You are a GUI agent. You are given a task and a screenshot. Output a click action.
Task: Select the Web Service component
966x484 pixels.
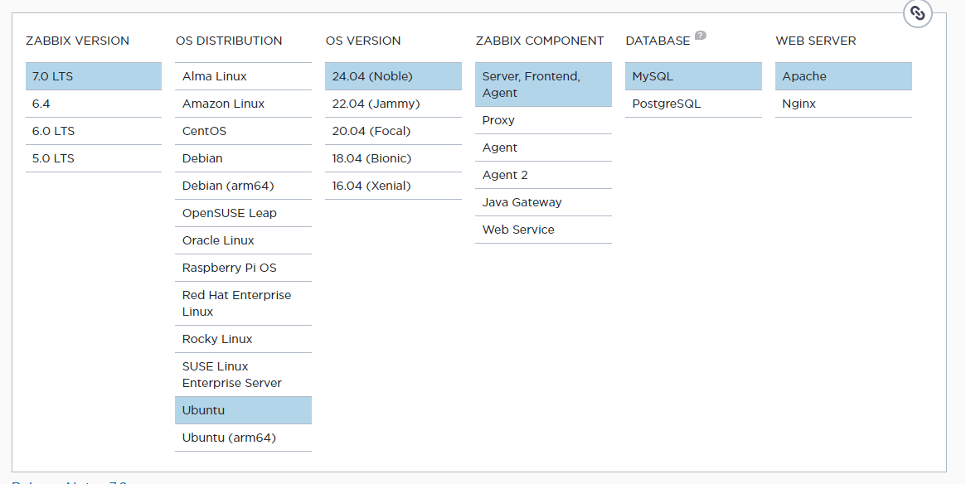pos(542,230)
